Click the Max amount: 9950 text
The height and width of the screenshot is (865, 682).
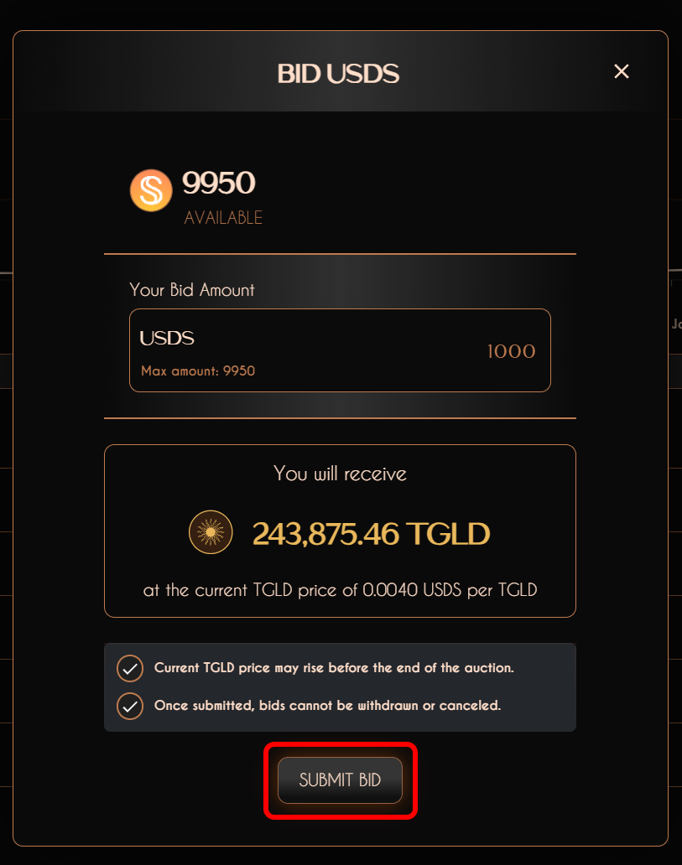(198, 370)
